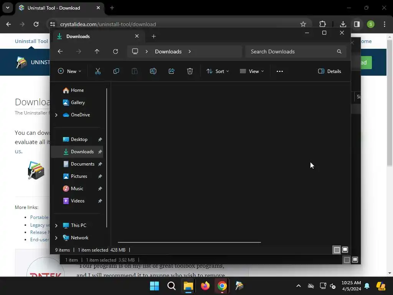
Task: Go back in File Explorer navigation
Action: coord(60,51)
